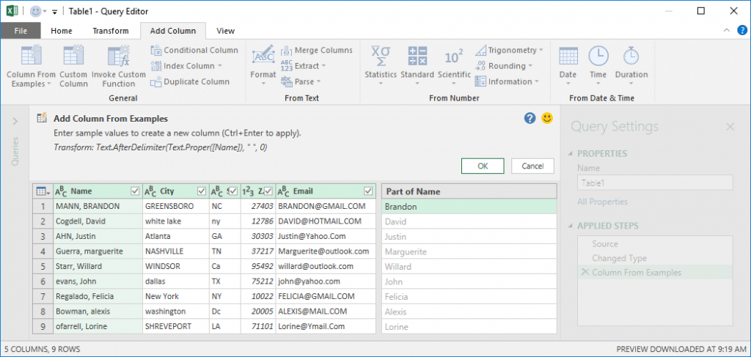Send feedback using the smiley face icon

547,118
